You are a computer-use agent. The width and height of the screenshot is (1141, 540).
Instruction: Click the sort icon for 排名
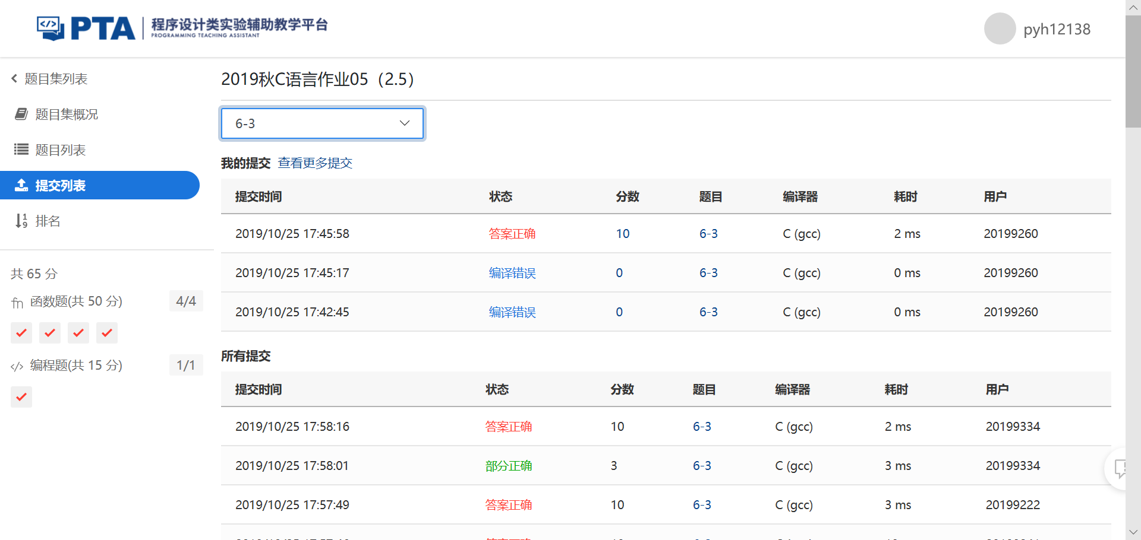click(21, 221)
